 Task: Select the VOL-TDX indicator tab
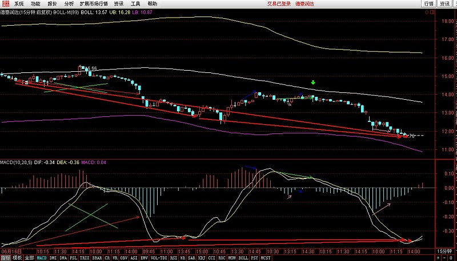pyautogui.click(x=159, y=258)
